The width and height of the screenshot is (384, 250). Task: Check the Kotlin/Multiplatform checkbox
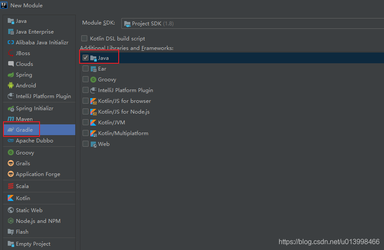click(x=86, y=133)
